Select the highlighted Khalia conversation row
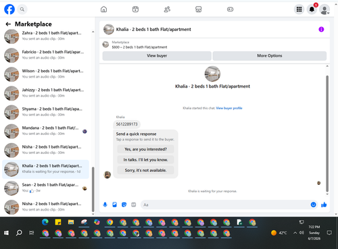Screen dimensions: 338x249 pos(46,169)
